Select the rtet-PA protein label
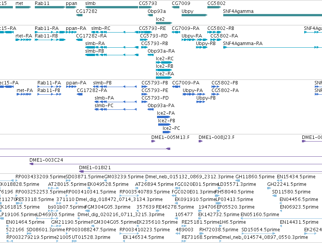The width and height of the screenshot is (322, 243). tap(25, 90)
